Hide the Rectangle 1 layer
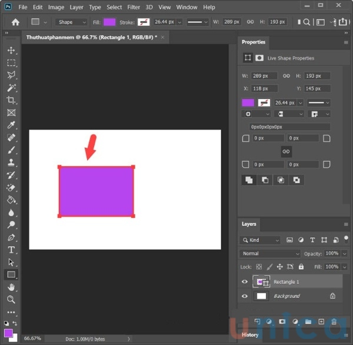 [x=245, y=282]
